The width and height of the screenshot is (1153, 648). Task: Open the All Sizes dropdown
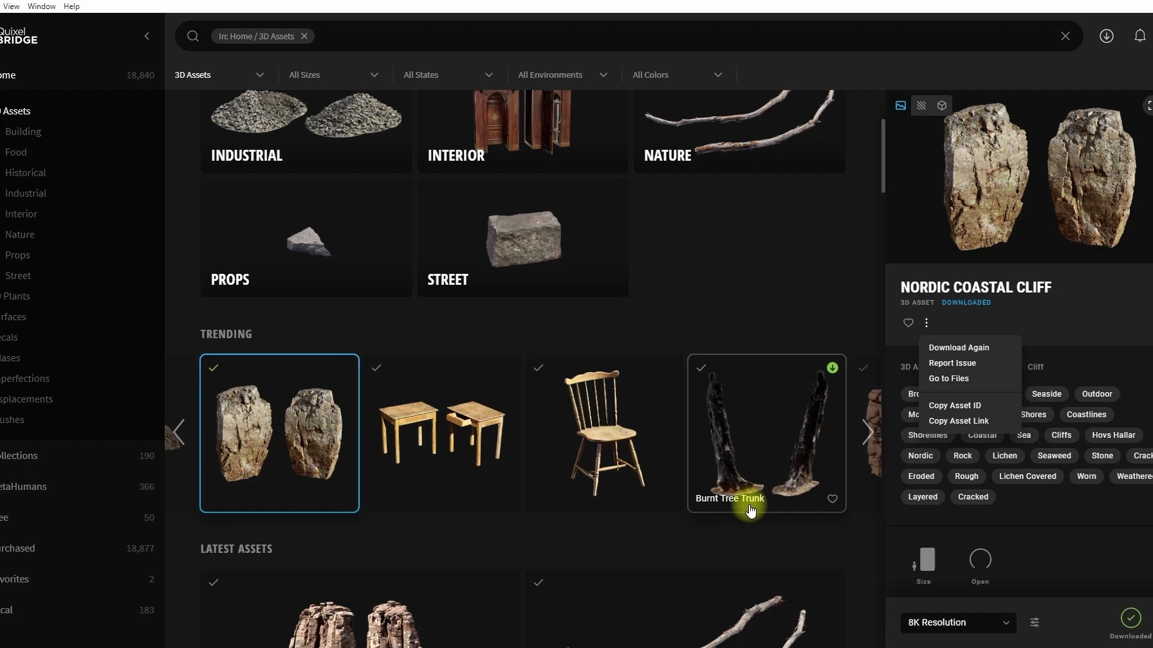click(x=334, y=75)
